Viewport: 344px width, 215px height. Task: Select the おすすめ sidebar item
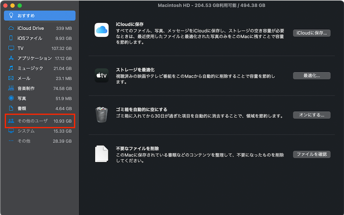40,16
